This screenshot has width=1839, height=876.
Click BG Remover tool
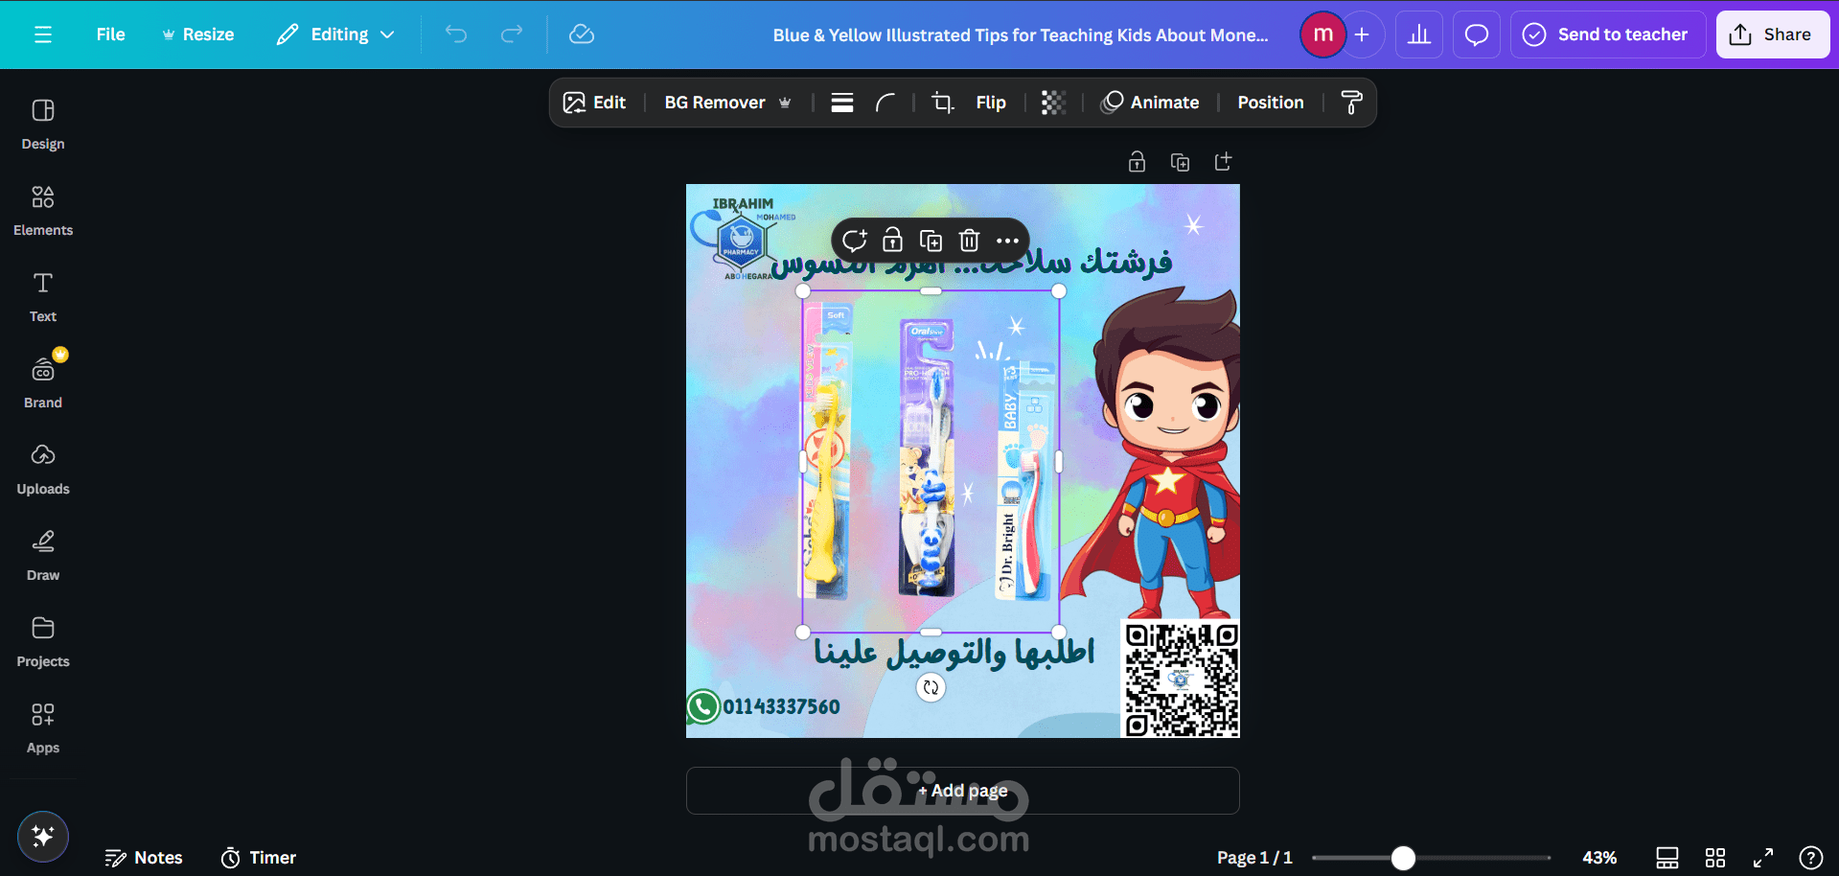(x=727, y=103)
